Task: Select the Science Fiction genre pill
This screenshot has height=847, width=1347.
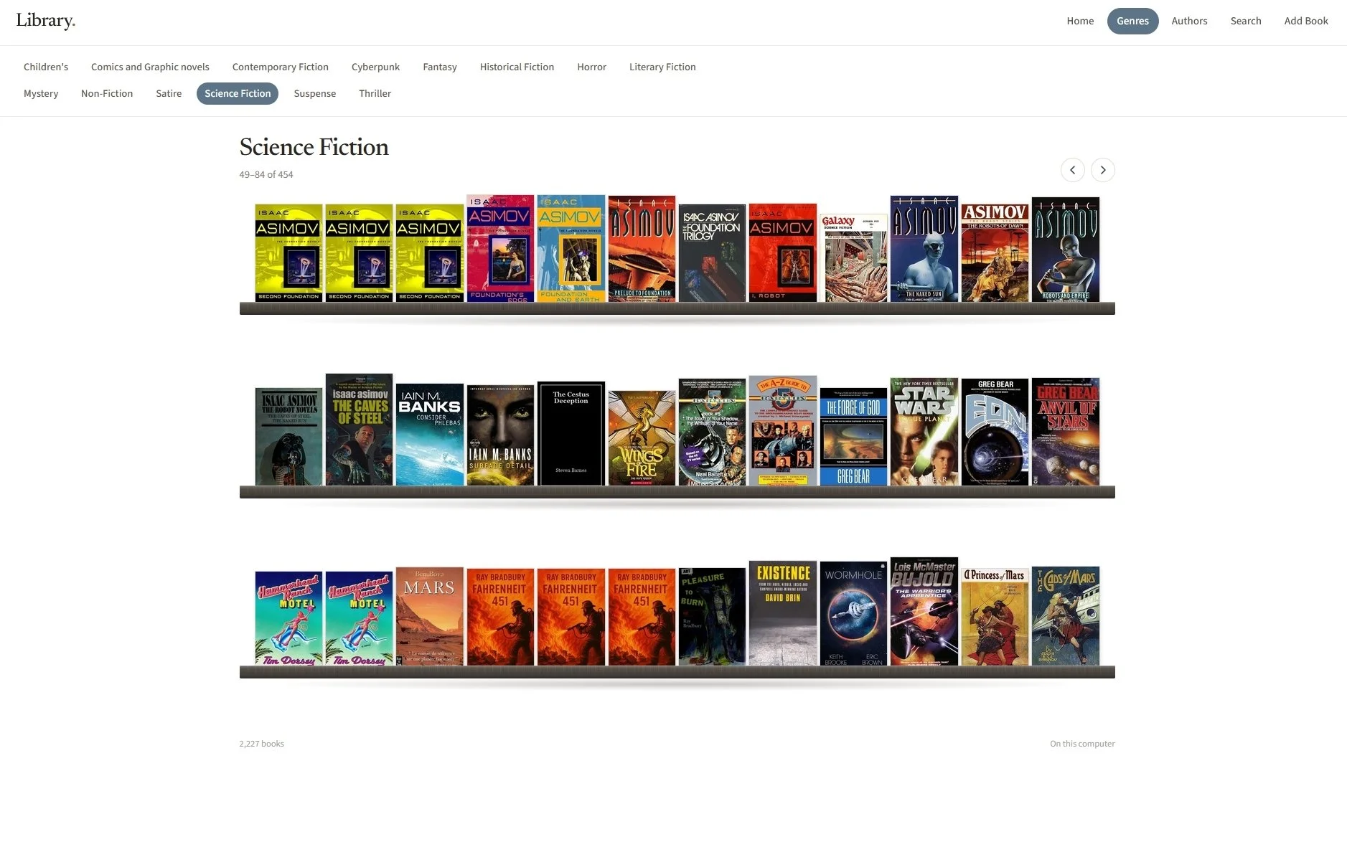Action: pyautogui.click(x=238, y=93)
